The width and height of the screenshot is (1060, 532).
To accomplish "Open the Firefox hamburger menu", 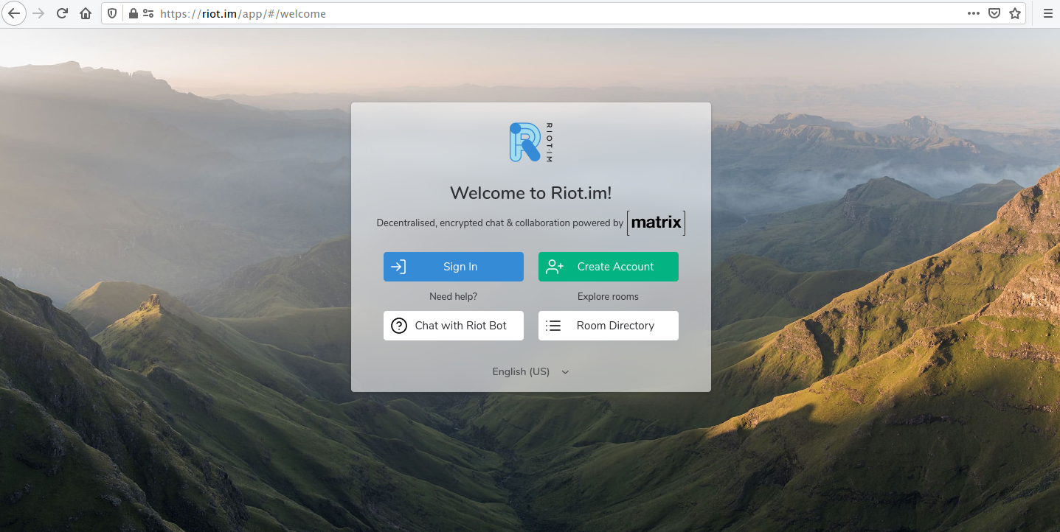I will click(1047, 13).
